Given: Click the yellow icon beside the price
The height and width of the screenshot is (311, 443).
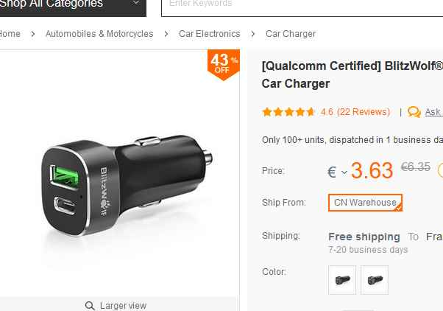Looking at the screenshot, I should [x=440, y=170].
